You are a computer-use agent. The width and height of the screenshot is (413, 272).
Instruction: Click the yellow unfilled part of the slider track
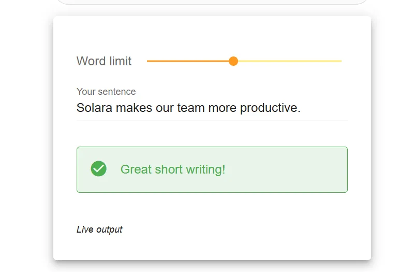coord(287,61)
